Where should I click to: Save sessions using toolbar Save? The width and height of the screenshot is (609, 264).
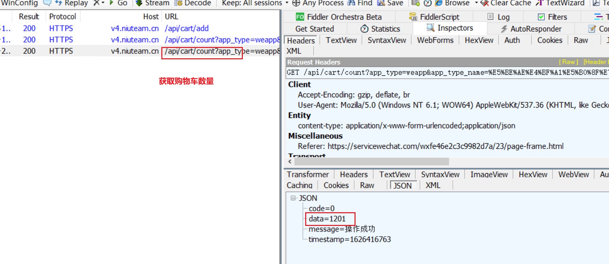coord(390,3)
